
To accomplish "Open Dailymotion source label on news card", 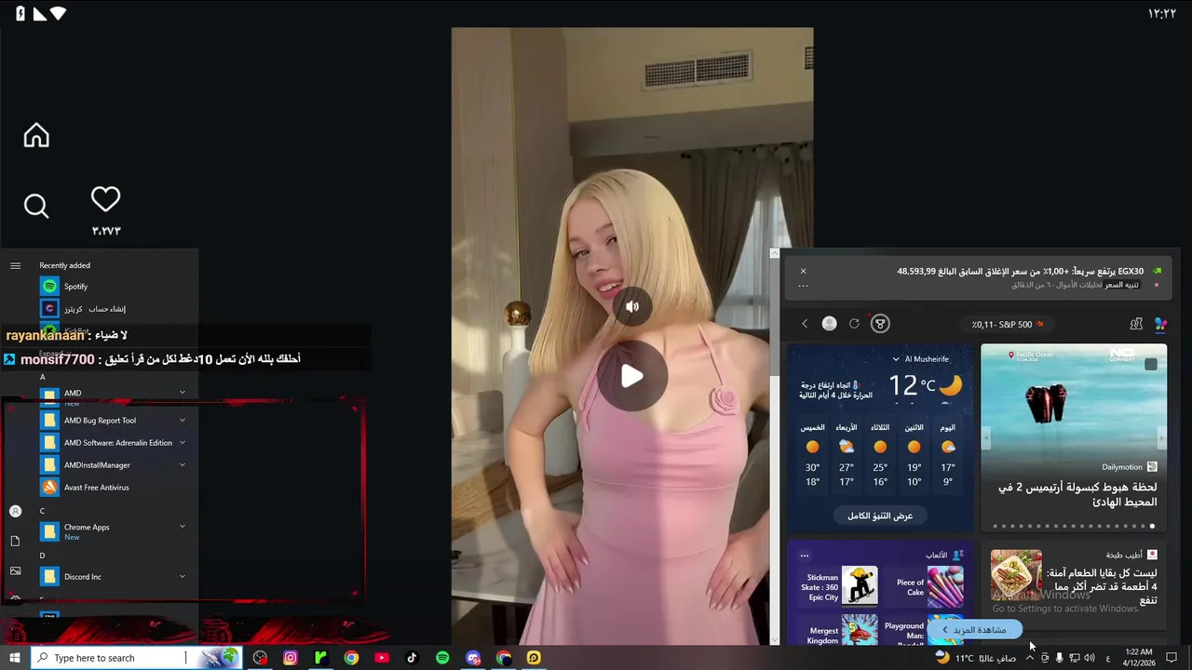I will tap(1122, 467).
